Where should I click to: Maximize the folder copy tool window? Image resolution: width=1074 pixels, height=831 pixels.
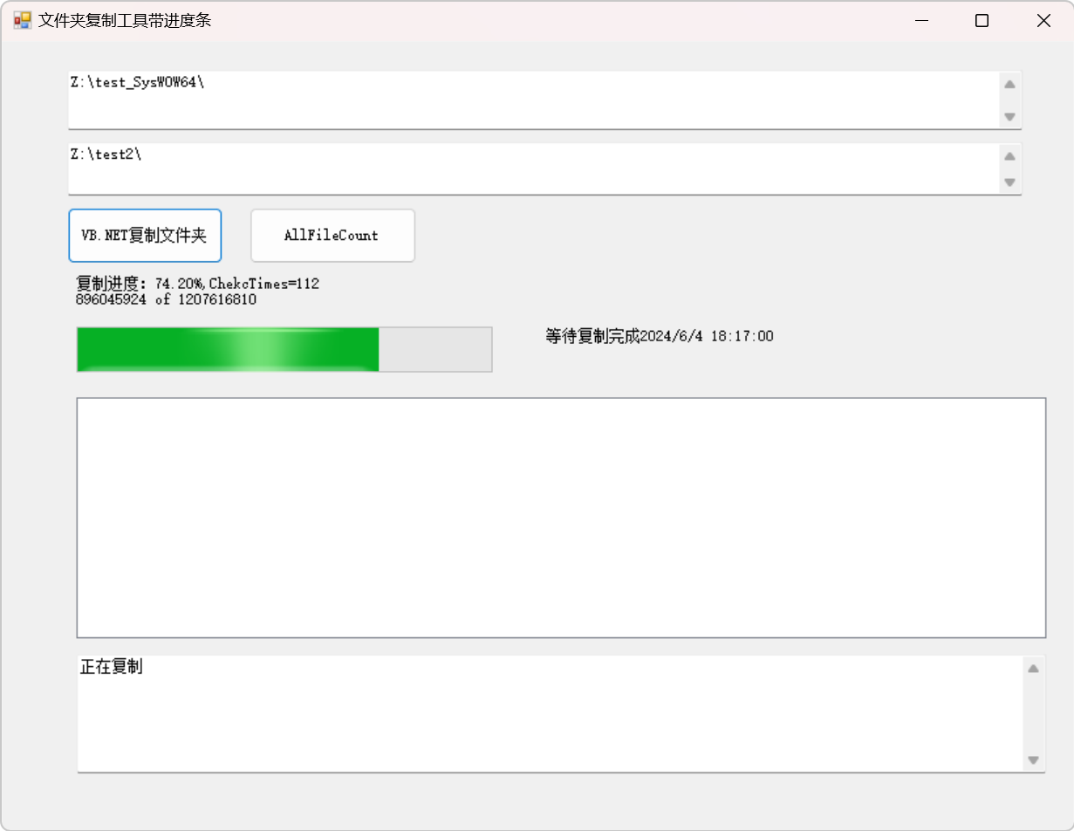click(982, 21)
